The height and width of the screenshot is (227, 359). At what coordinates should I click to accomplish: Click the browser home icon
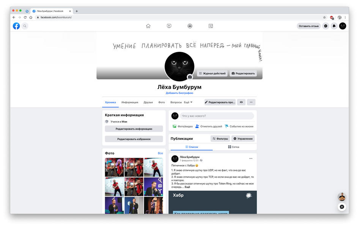(31, 17)
